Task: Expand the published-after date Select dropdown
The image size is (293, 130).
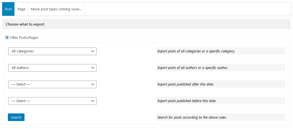Action: [x=52, y=84]
